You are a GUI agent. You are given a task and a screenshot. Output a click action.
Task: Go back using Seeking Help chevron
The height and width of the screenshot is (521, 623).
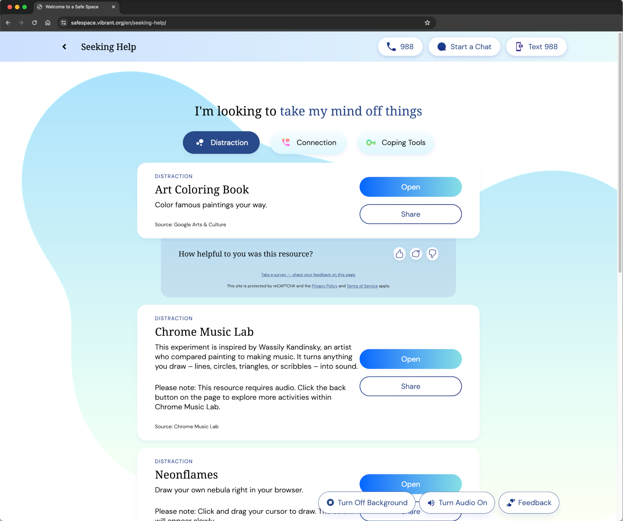click(65, 47)
